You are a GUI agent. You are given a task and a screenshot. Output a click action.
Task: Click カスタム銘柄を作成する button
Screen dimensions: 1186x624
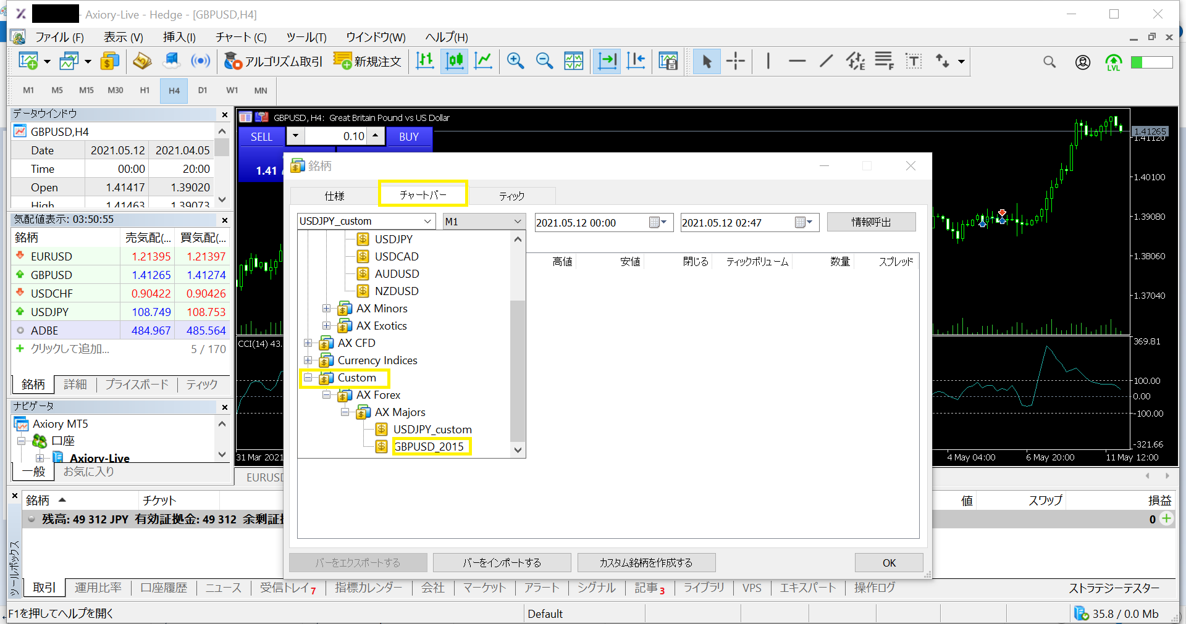coord(646,563)
